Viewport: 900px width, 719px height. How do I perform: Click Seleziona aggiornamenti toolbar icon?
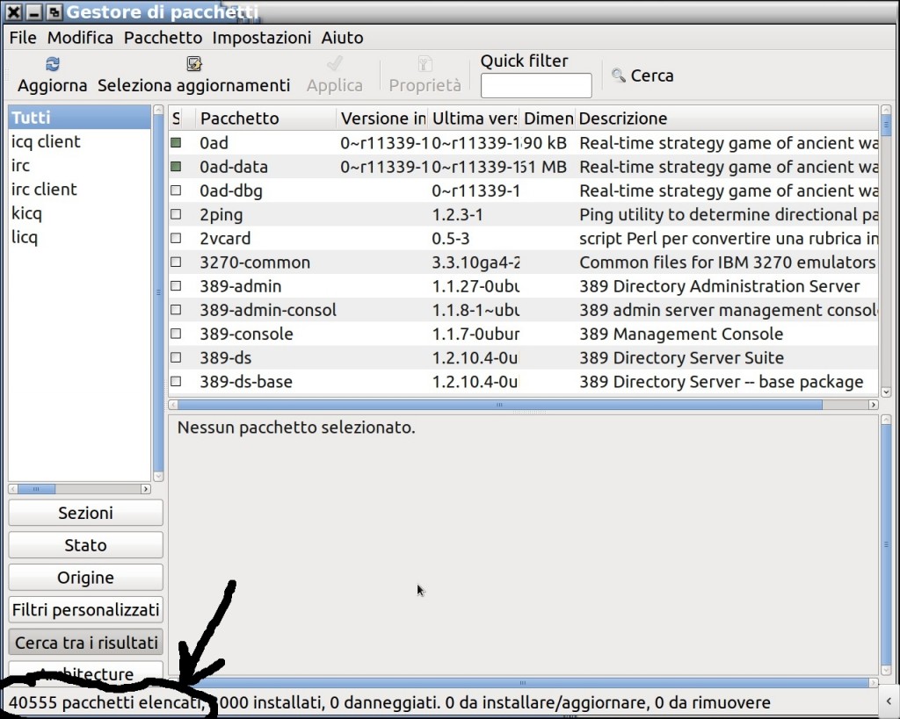point(194,63)
